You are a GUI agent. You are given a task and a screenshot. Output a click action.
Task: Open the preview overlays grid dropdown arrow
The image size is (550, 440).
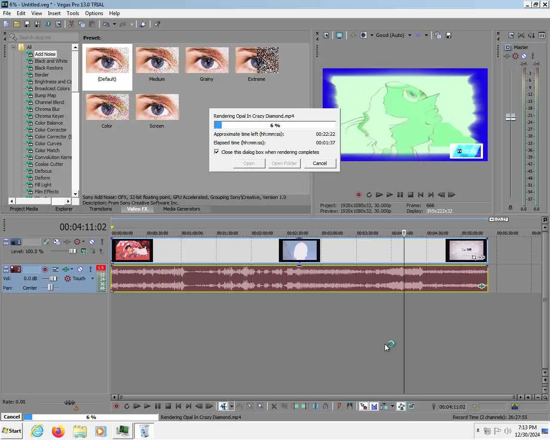coord(426,35)
